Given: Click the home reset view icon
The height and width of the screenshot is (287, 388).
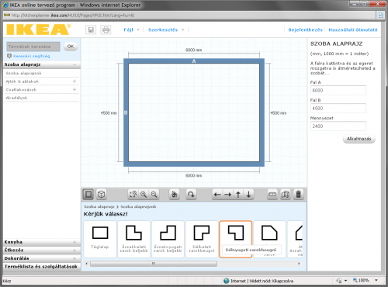Looking at the screenshot, I should (x=175, y=194).
